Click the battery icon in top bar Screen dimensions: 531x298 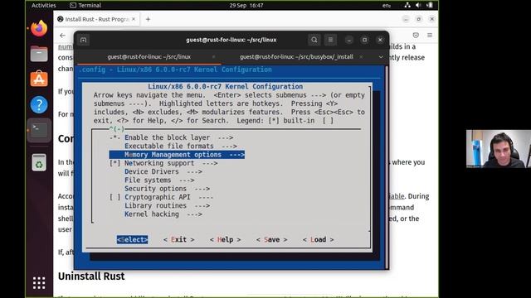430,5
